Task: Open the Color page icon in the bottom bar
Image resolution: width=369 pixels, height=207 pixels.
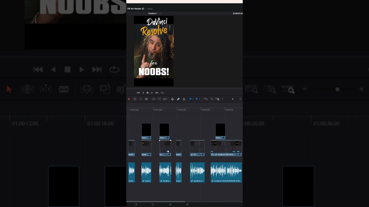Action: pyautogui.click(x=153, y=205)
